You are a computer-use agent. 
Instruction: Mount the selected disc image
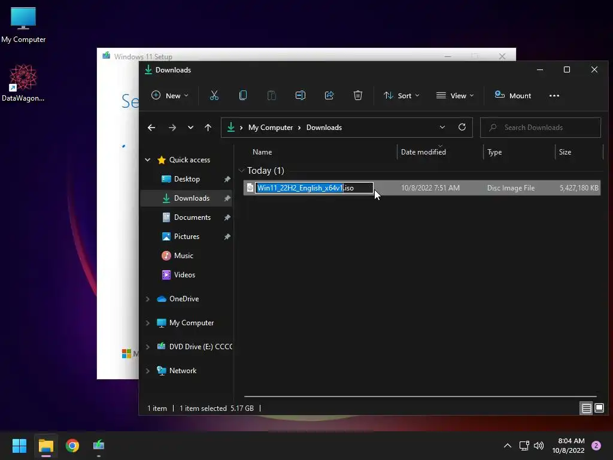(x=512, y=95)
